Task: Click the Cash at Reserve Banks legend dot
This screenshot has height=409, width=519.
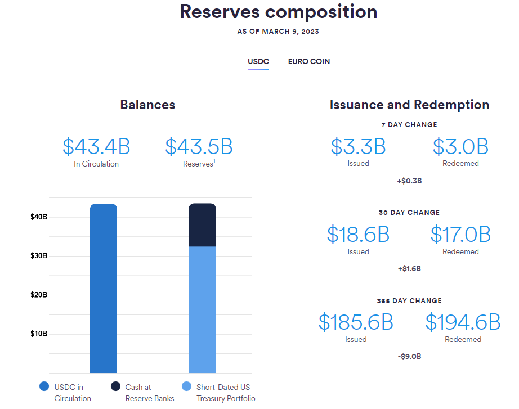Action: click(115, 386)
